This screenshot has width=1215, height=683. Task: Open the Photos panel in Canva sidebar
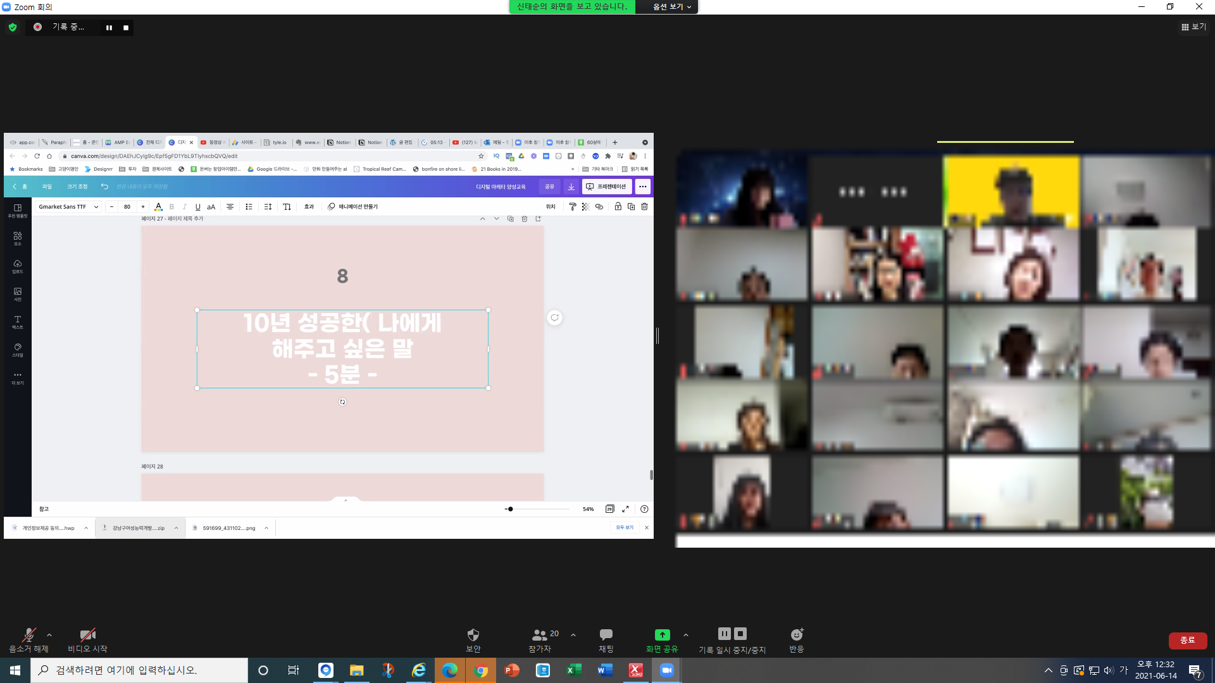(18, 294)
